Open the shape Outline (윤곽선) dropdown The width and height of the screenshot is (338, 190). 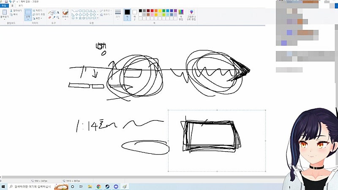point(106,11)
